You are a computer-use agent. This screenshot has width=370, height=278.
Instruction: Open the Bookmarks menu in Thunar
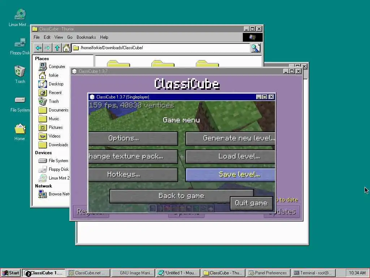[86, 37]
